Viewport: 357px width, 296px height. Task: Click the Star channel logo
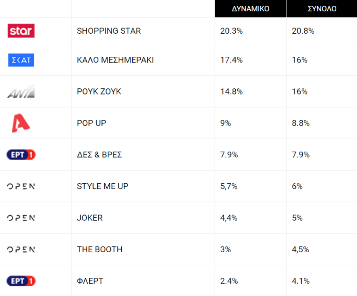click(21, 31)
